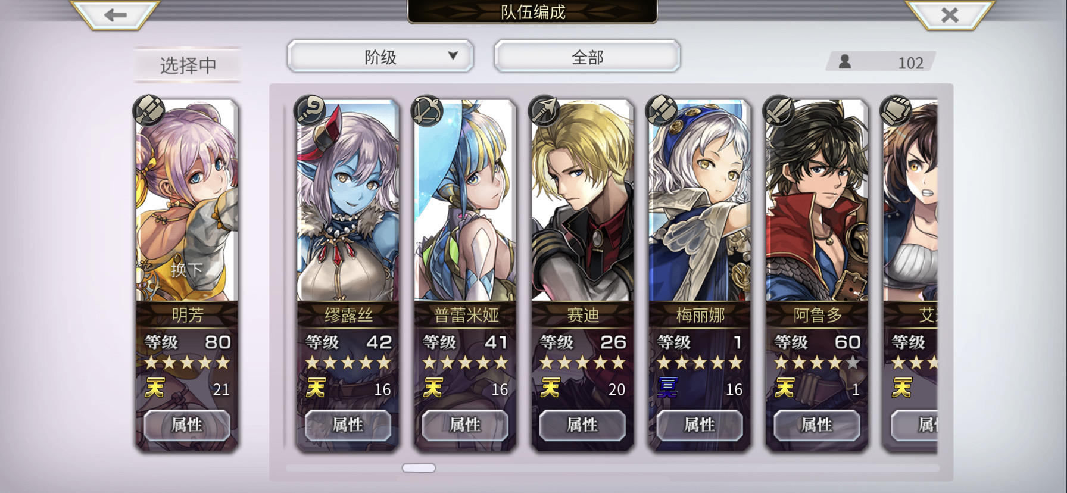Click the bow class icon on 普蕾米娅's card
Screen dimensions: 1067x493
[428, 110]
